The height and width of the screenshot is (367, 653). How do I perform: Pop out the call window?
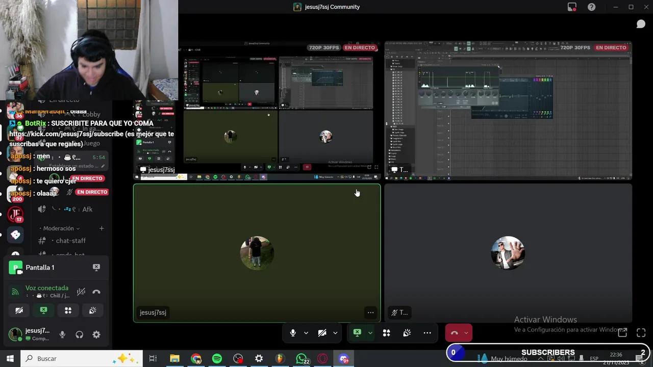click(622, 333)
